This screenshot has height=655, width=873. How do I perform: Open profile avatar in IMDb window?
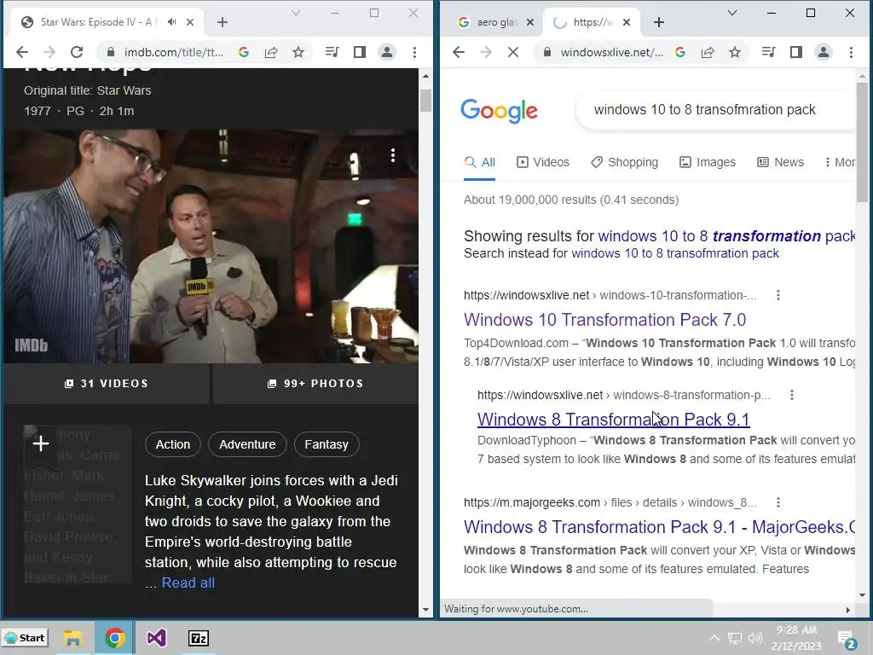[386, 52]
